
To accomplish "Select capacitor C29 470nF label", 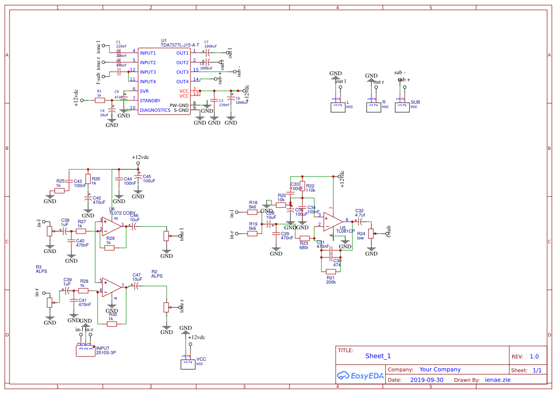I will [x=287, y=236].
